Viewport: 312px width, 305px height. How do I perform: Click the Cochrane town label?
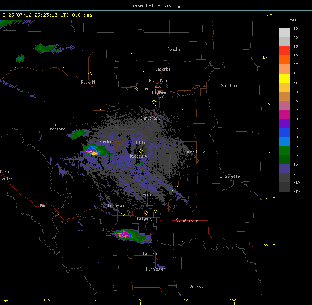pos(117,206)
